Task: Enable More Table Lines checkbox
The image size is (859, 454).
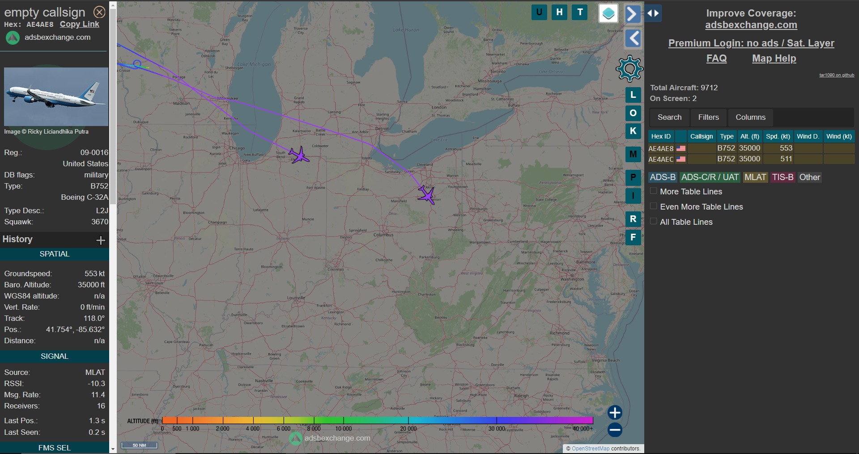Action: tap(654, 191)
